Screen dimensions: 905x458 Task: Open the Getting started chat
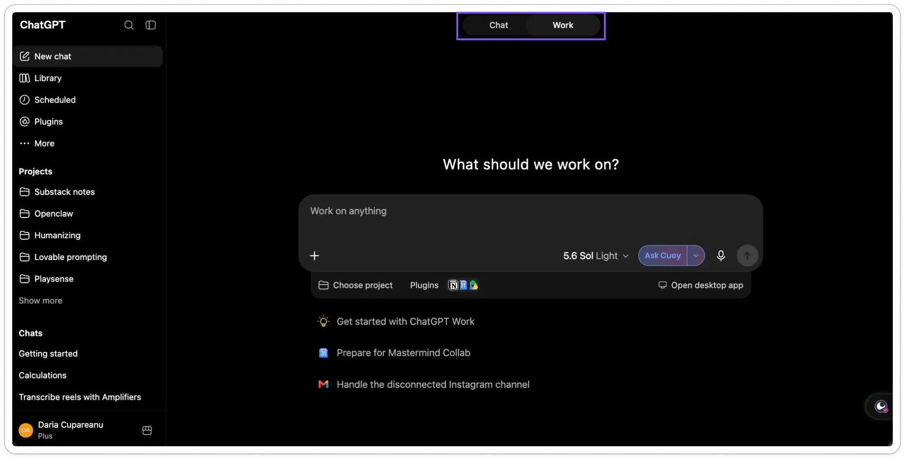(88, 354)
